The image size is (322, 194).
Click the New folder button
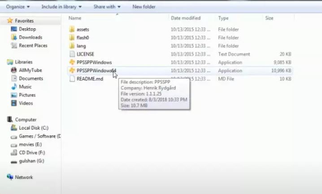point(144,7)
